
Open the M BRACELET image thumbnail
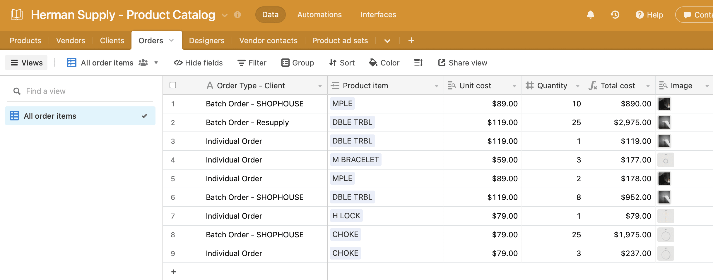point(666,160)
